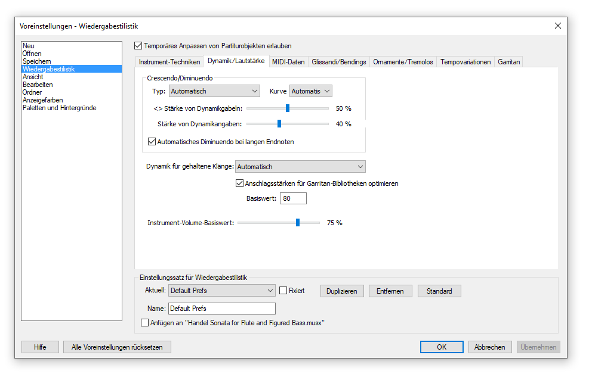Viewport: 592px width, 383px height.
Task: Click the Standard button
Action: [439, 291]
